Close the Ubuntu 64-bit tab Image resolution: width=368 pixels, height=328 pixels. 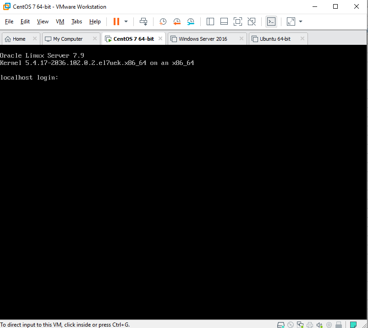[301, 39]
